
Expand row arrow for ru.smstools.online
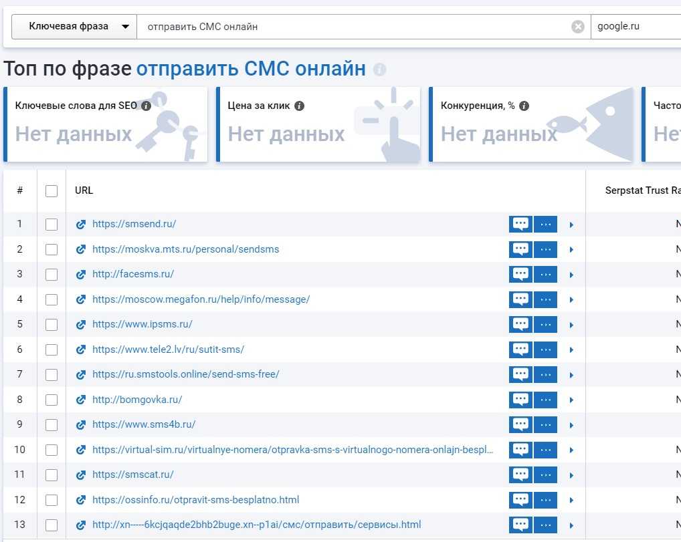click(x=571, y=375)
